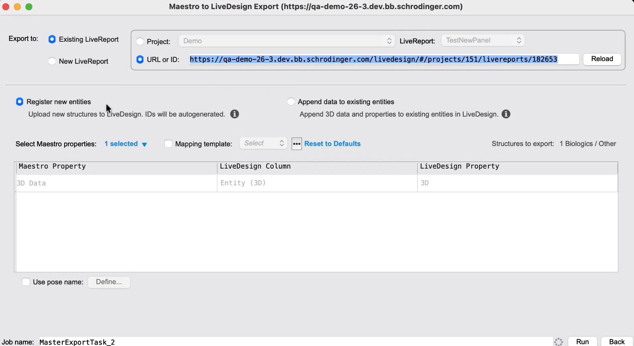Viewport: 634px width, 346px height.
Task: Click the Run button
Action: tap(582, 342)
